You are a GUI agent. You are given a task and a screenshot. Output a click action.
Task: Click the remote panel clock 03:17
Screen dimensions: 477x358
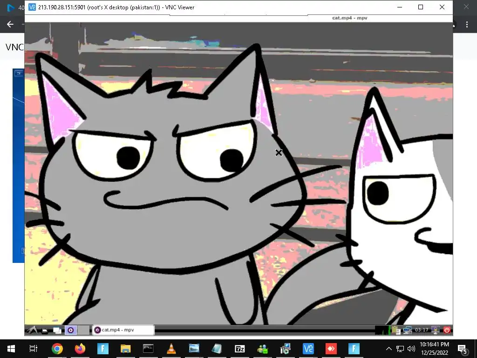point(422,330)
